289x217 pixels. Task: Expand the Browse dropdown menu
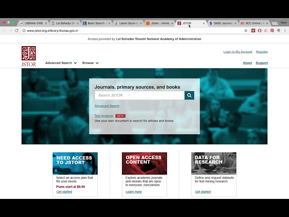[x=90, y=63]
